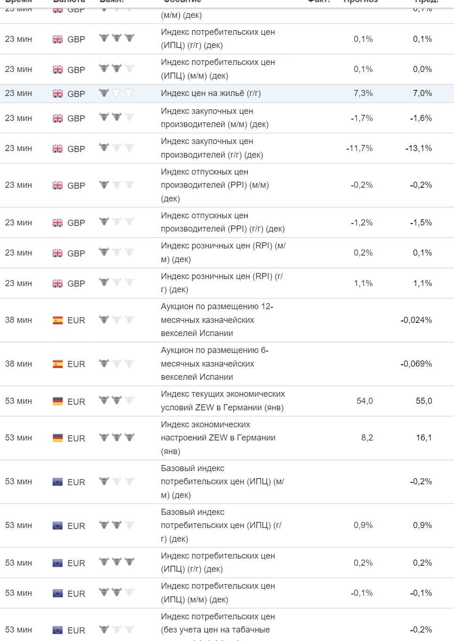Click Spain flag in 12-месячных казначейских векселей row
454x641 pixels.
point(57,320)
